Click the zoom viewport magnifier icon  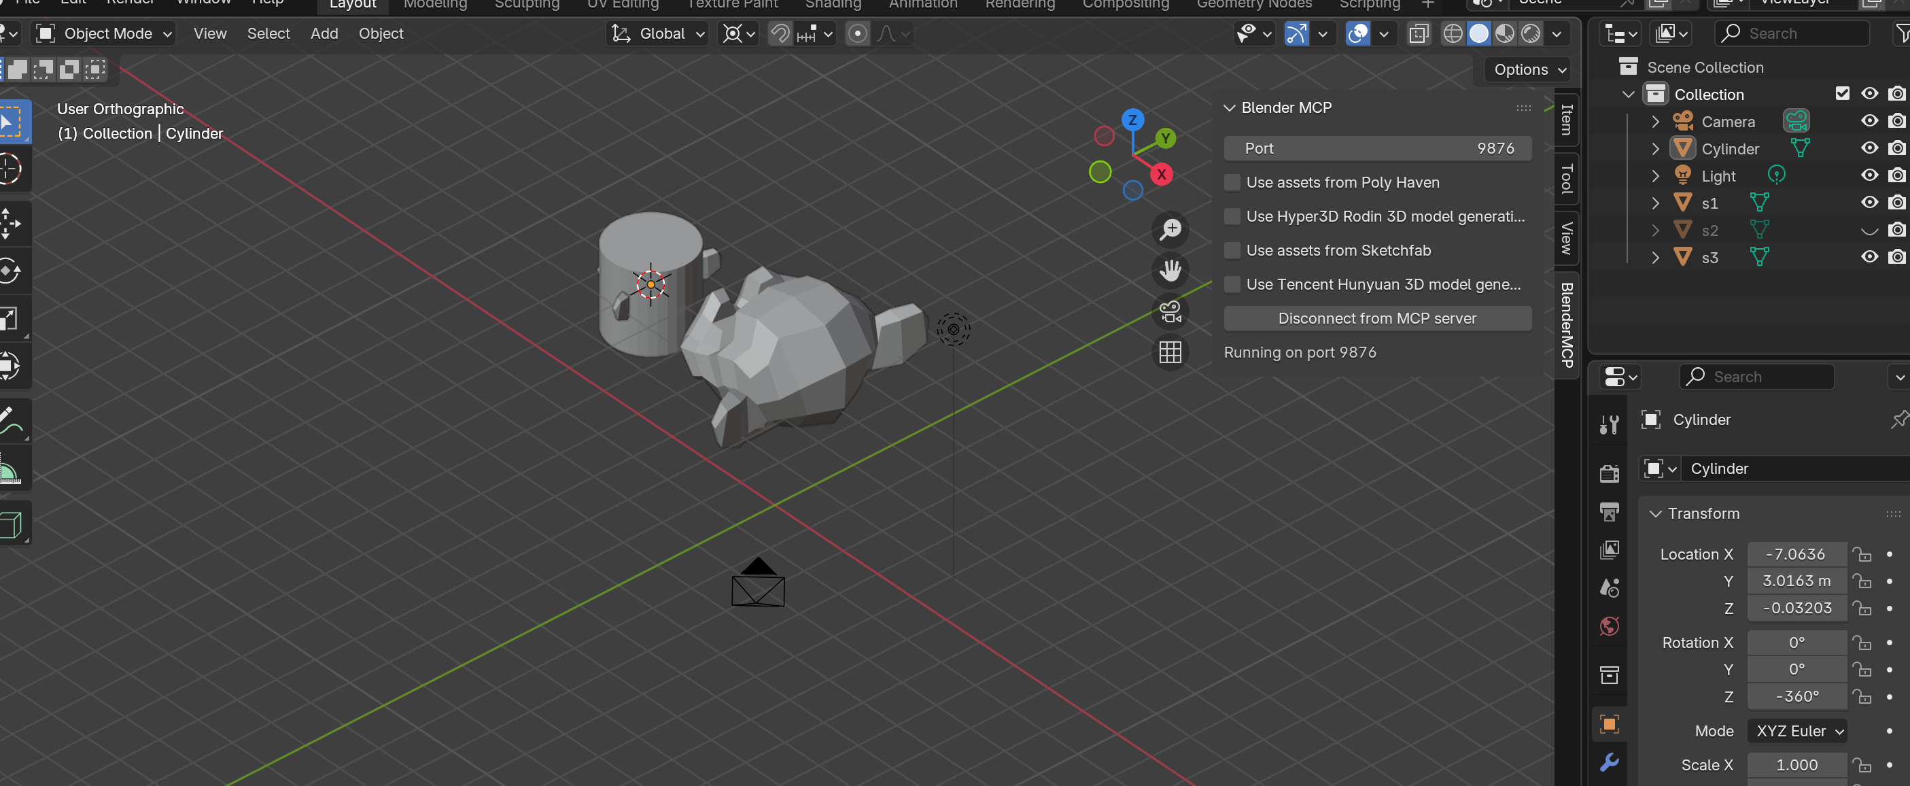(x=1170, y=230)
